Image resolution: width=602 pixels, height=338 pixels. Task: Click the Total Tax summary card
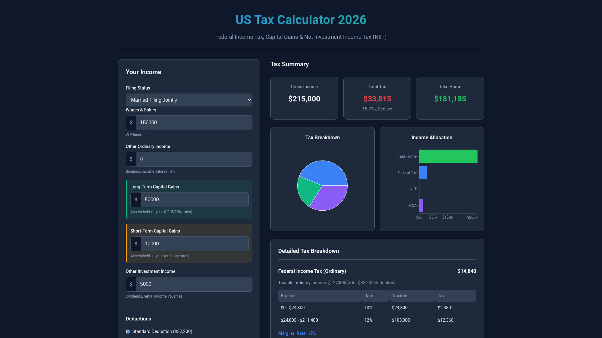click(377, 98)
